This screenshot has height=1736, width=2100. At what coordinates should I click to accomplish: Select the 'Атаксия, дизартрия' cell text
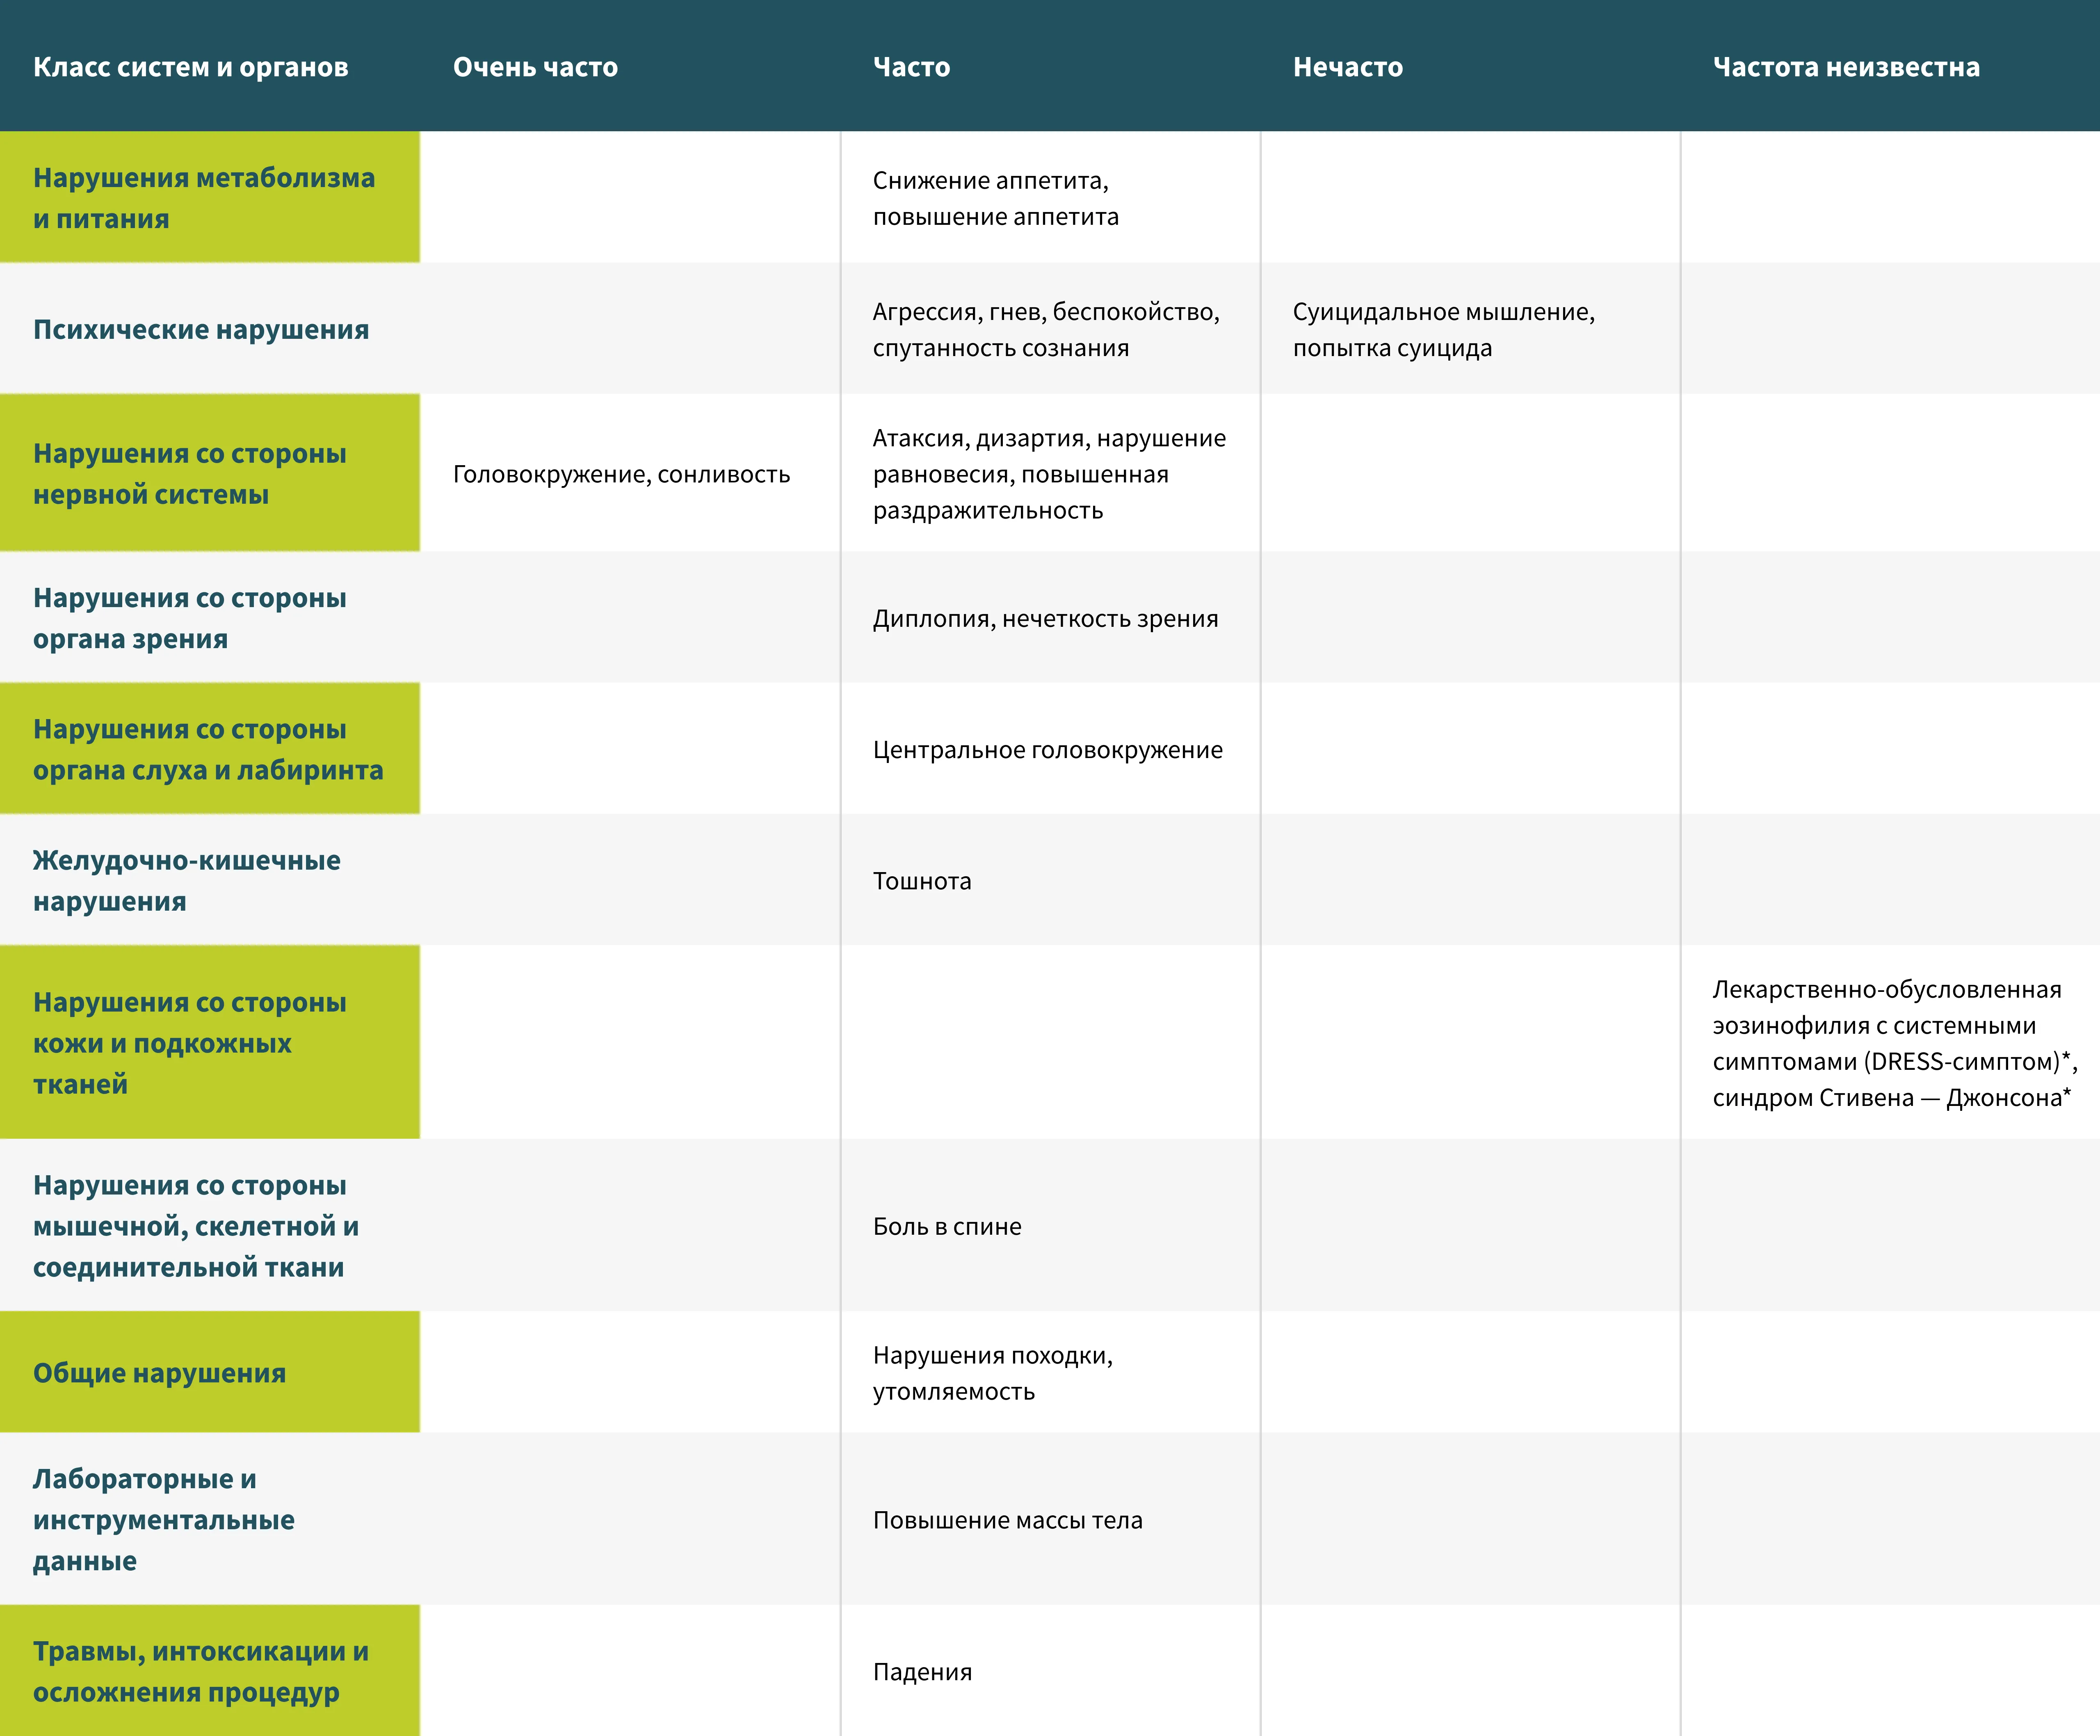point(1048,474)
